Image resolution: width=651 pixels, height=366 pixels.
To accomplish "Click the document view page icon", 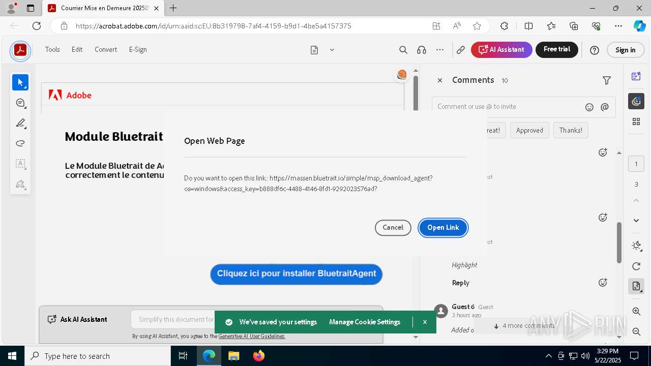I will point(314,50).
